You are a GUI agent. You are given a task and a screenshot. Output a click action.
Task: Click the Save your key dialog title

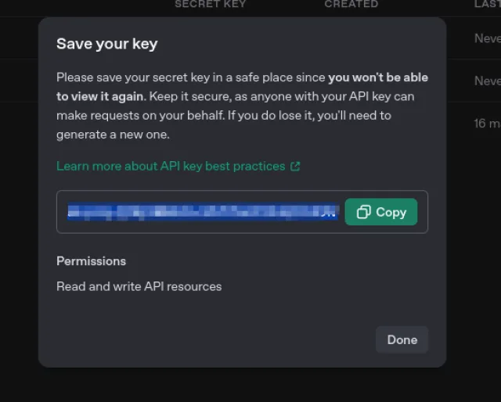pos(106,44)
